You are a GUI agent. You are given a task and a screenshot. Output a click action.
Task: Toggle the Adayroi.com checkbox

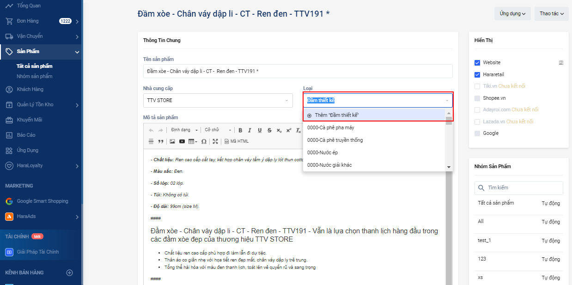[477, 109]
